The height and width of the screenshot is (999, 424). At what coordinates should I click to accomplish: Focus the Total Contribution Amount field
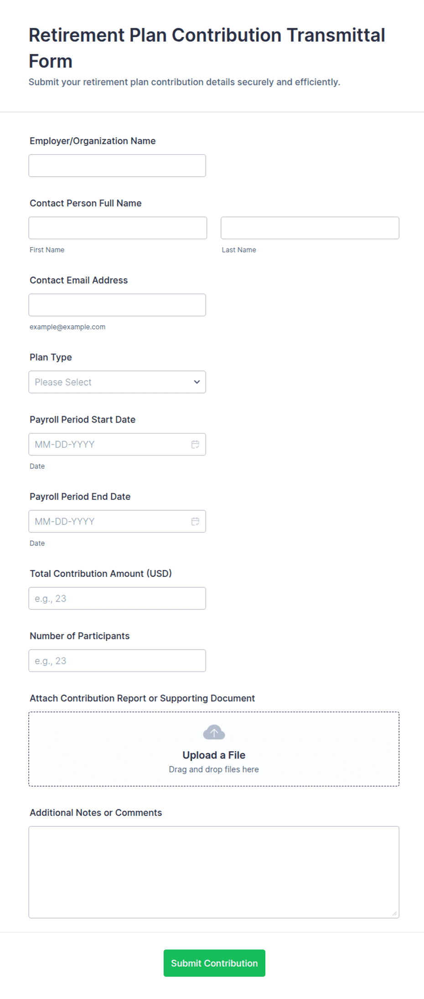pyautogui.click(x=117, y=598)
